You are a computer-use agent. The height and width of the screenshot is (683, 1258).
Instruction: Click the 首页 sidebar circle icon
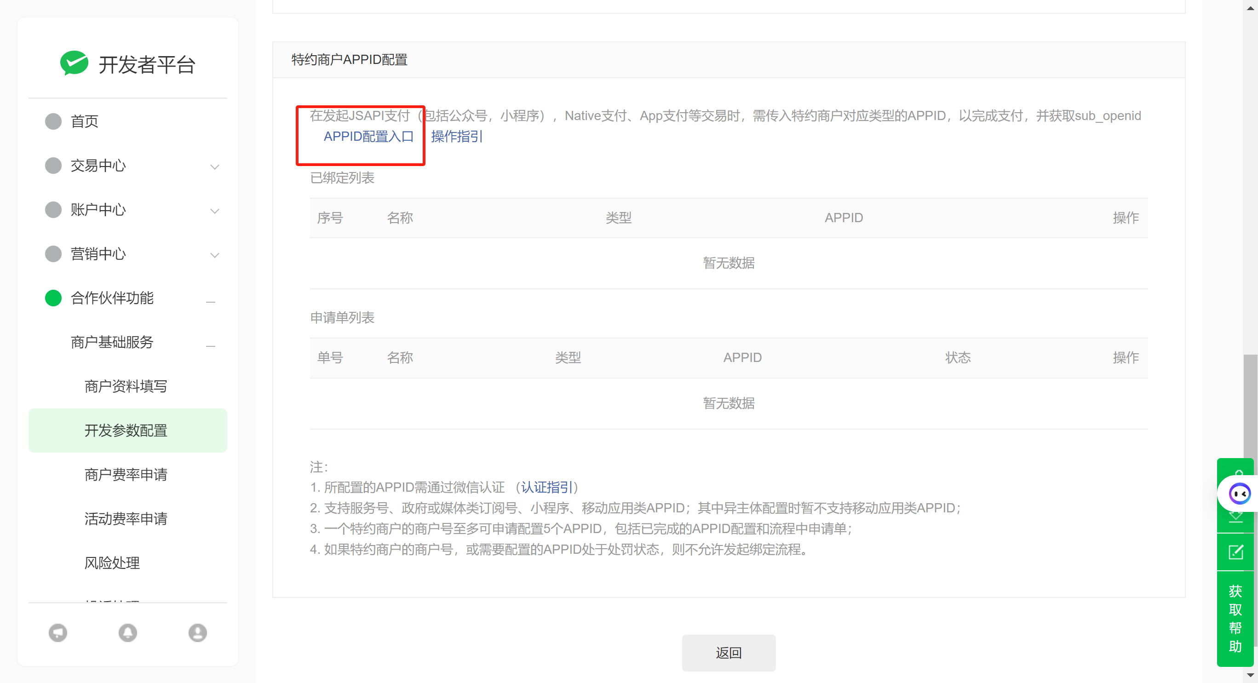click(53, 121)
